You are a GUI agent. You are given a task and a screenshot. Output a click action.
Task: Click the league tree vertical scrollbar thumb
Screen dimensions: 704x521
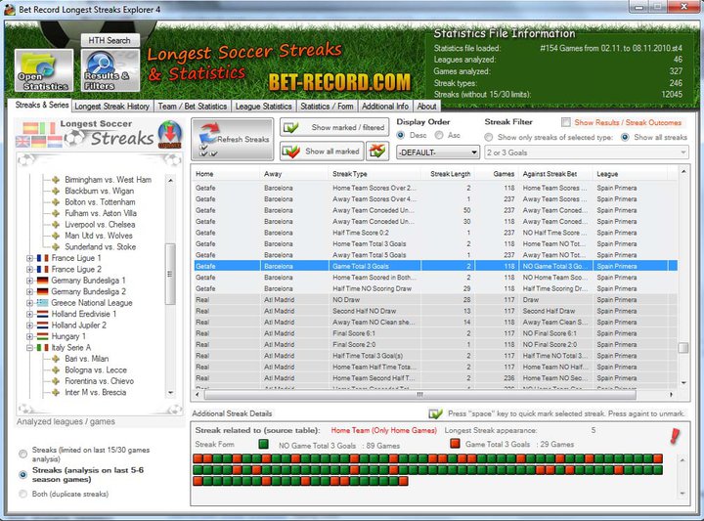click(x=170, y=274)
